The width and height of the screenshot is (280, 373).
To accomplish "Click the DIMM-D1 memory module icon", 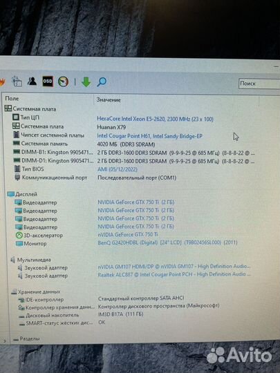I will coord(17,160).
